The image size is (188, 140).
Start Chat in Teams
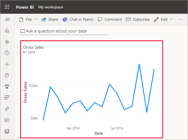pyautogui.click(x=78, y=20)
